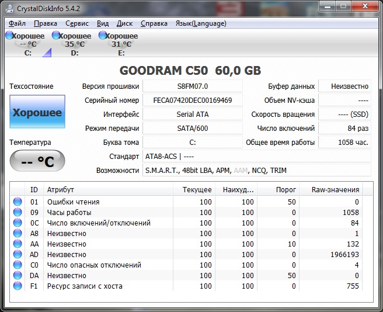Click raw value 755

coord(353,286)
